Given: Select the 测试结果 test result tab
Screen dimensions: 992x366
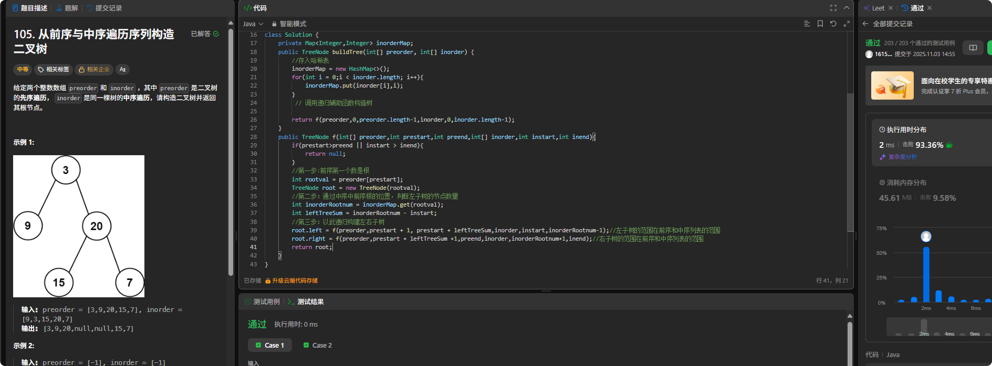Looking at the screenshot, I should tap(306, 302).
